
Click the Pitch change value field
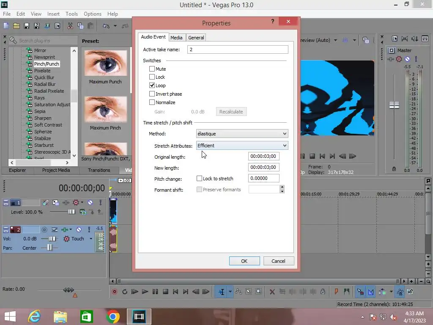coord(264,178)
